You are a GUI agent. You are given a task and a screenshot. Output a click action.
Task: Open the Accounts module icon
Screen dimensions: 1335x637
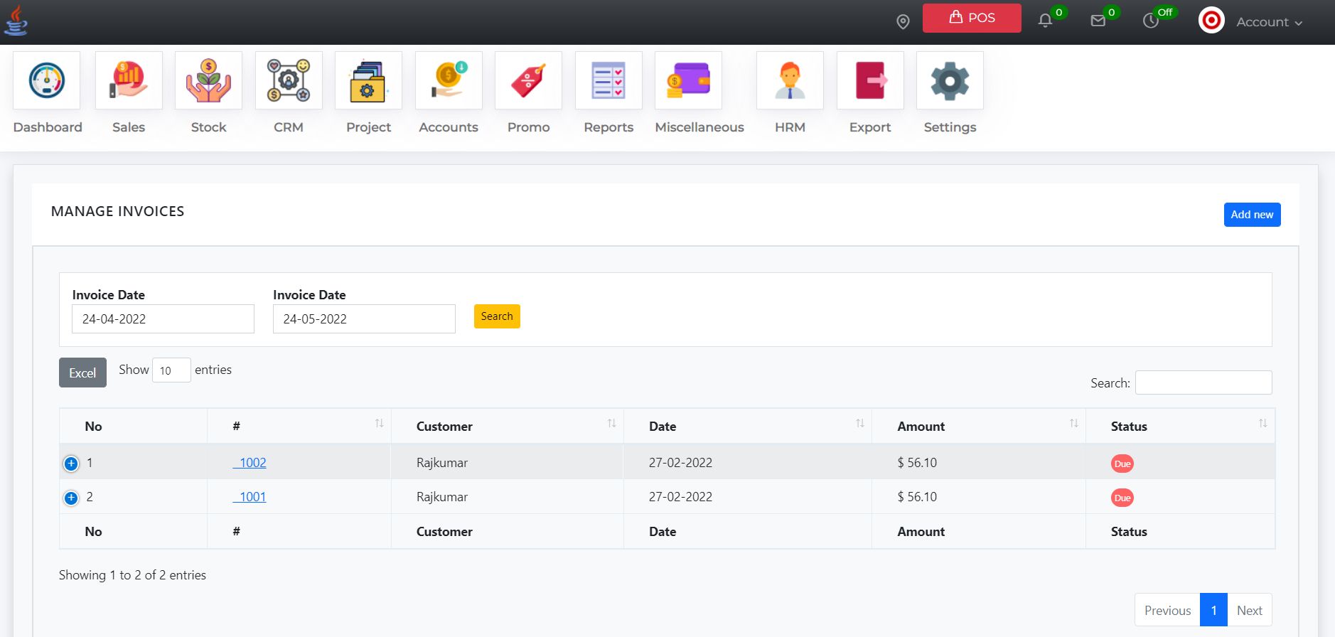pos(449,80)
